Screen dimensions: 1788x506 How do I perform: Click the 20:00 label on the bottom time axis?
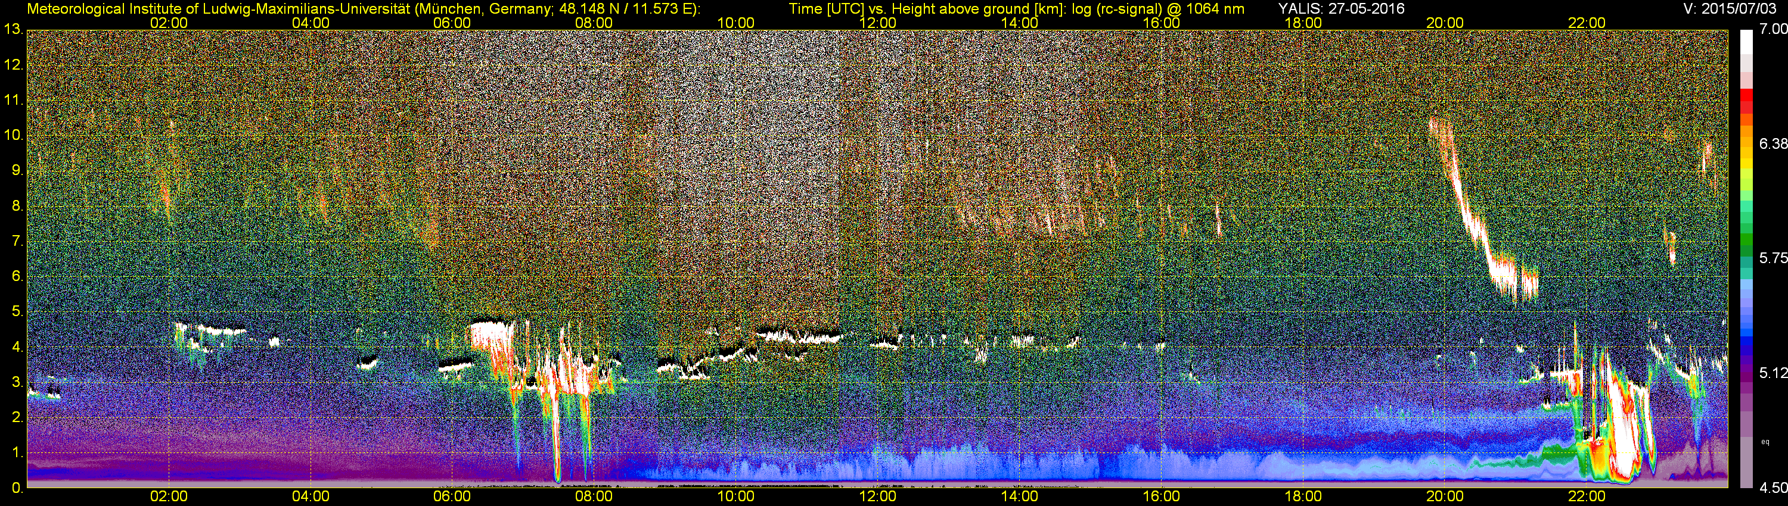(x=1445, y=497)
